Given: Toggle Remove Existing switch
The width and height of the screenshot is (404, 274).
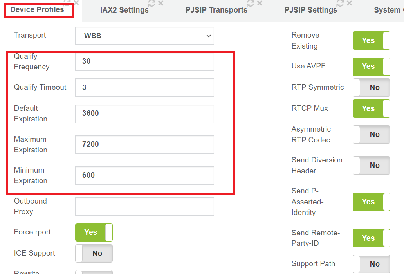Looking at the screenshot, I should pos(371,40).
